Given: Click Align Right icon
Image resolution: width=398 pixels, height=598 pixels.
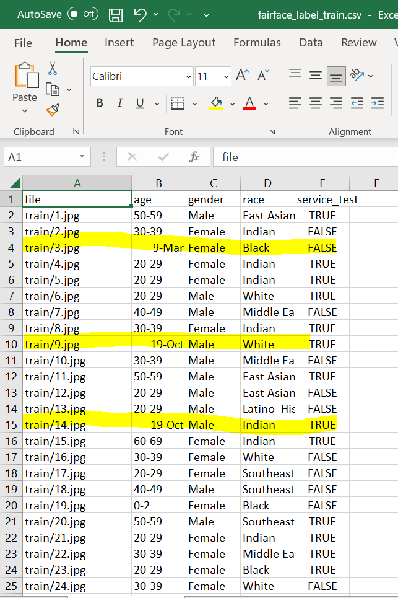Looking at the screenshot, I should pos(336,103).
